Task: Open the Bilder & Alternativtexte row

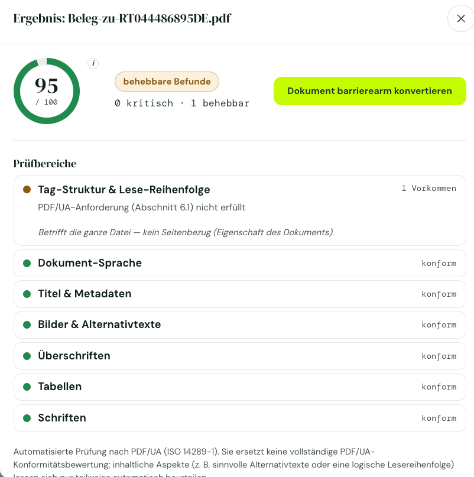Action: point(240,325)
